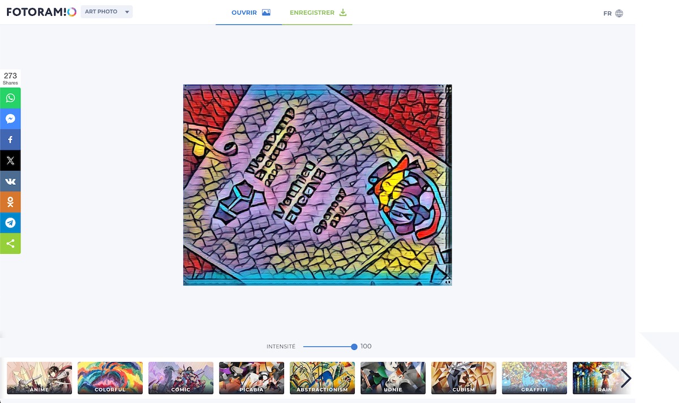Set intensity with the INTENSITÉ slider handle
This screenshot has height=403, width=679.
click(x=354, y=346)
